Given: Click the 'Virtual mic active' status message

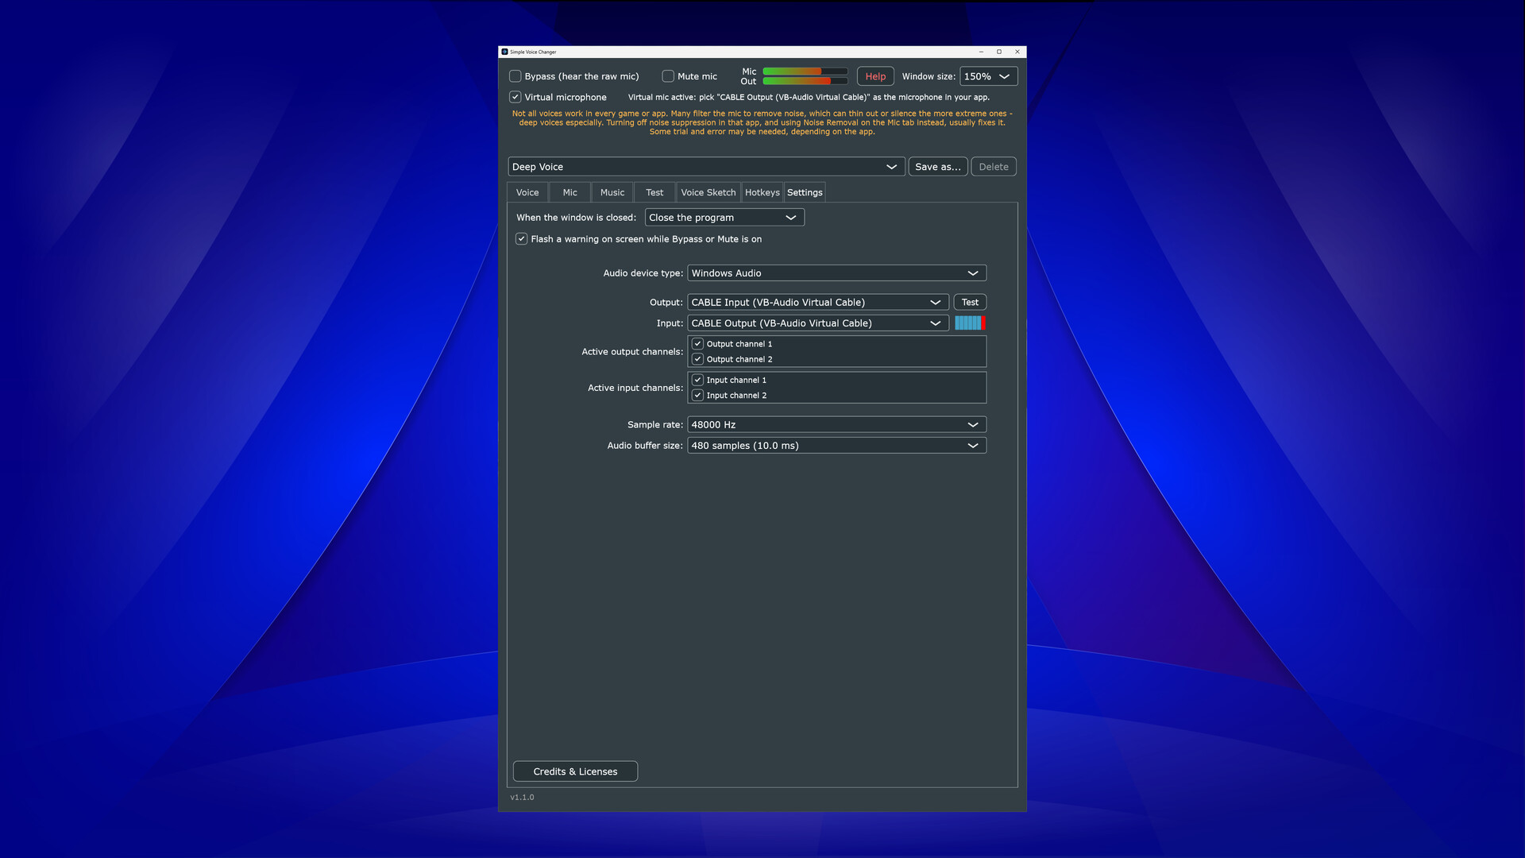Looking at the screenshot, I should [x=809, y=97].
